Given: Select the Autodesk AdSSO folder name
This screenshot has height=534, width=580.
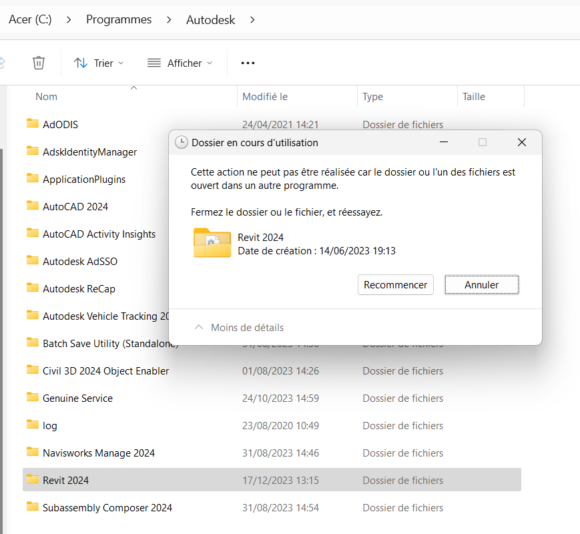Looking at the screenshot, I should pos(80,262).
